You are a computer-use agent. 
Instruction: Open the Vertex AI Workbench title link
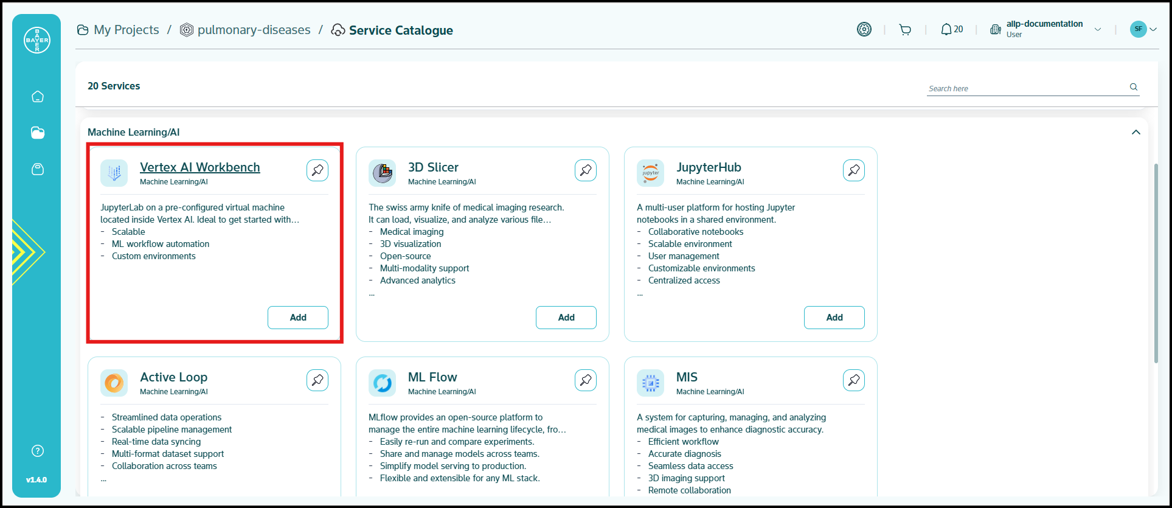coord(199,167)
